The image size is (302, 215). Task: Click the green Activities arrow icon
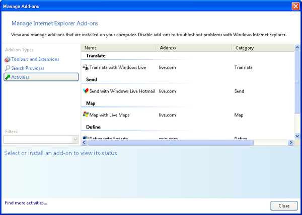pyautogui.click(x=8, y=77)
